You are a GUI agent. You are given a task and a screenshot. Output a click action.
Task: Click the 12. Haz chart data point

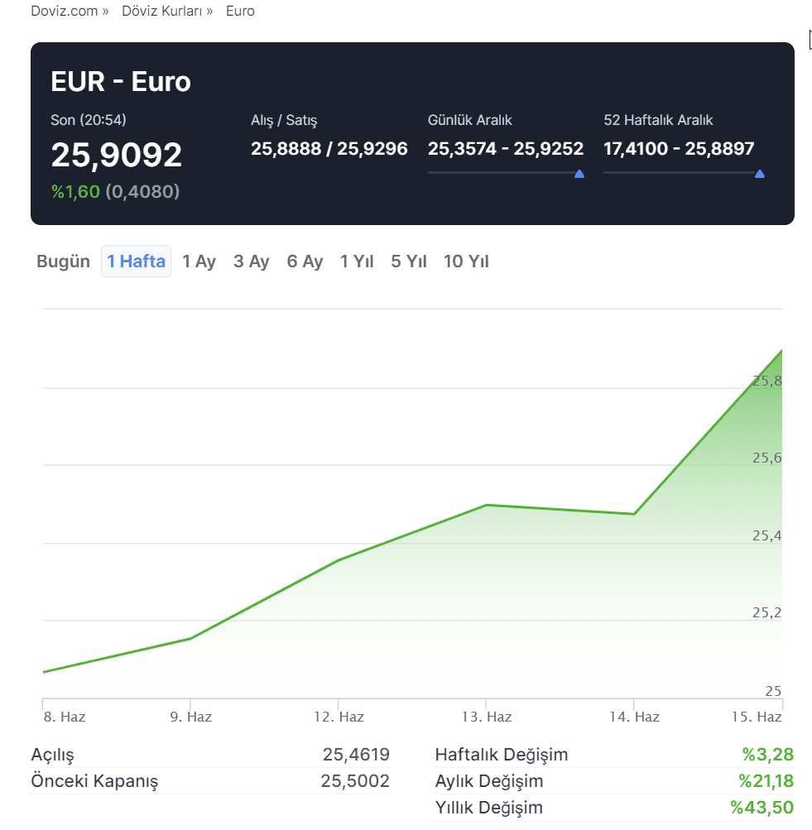tap(338, 560)
